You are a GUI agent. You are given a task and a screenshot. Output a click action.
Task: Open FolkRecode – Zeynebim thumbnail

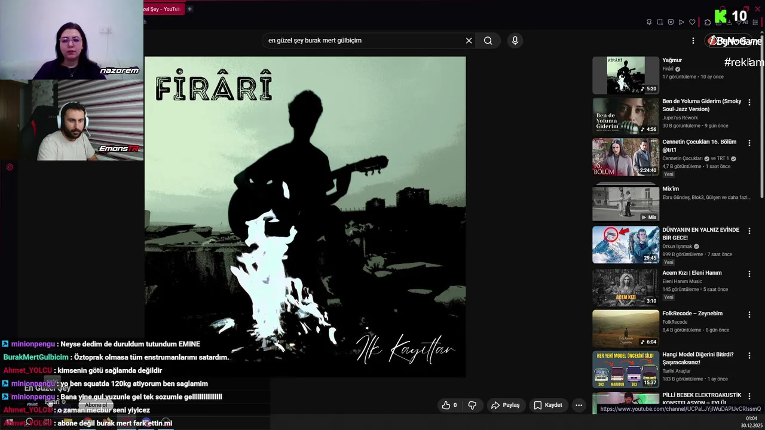point(626,328)
